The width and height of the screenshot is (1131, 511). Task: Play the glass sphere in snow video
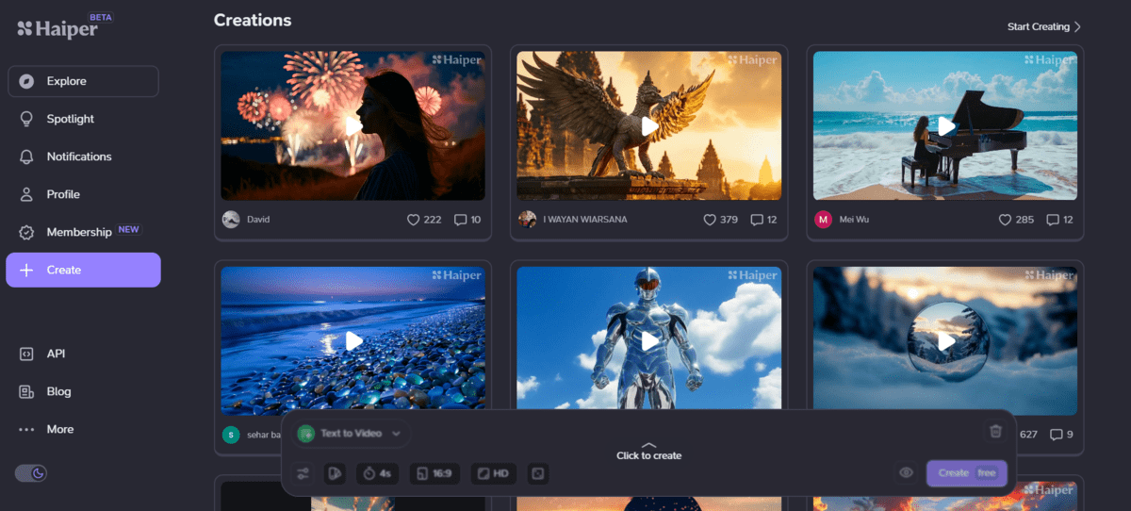(945, 340)
